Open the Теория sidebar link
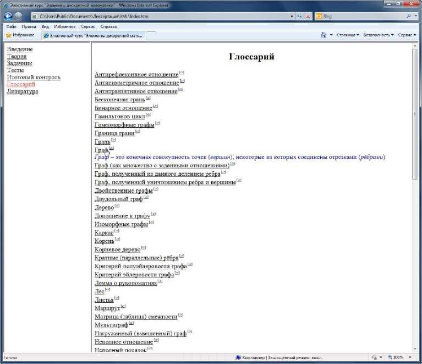422x364 pixels. [x=17, y=56]
